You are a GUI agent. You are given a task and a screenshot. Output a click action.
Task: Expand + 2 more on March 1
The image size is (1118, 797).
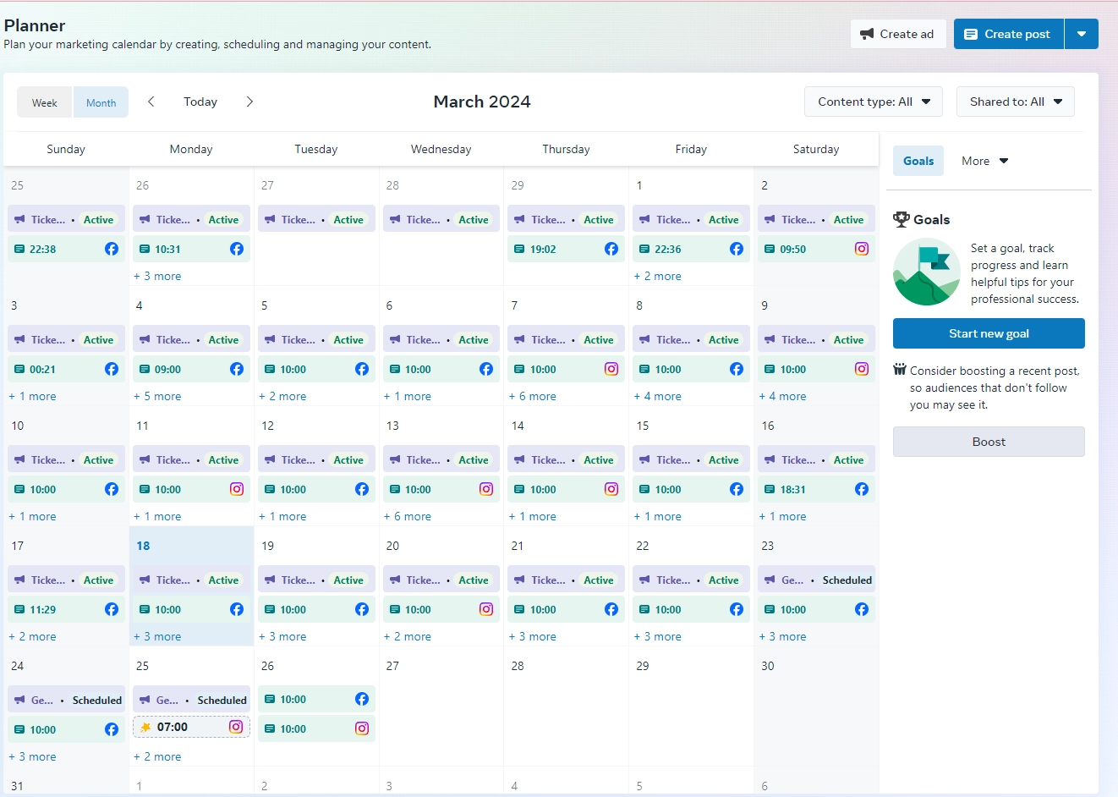[x=658, y=276]
